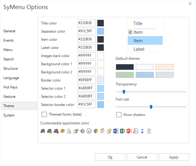Image resolution: width=196 pixels, height=166 pixels.
Task: Pick the Item color swatch
Action: [x=100, y=40]
